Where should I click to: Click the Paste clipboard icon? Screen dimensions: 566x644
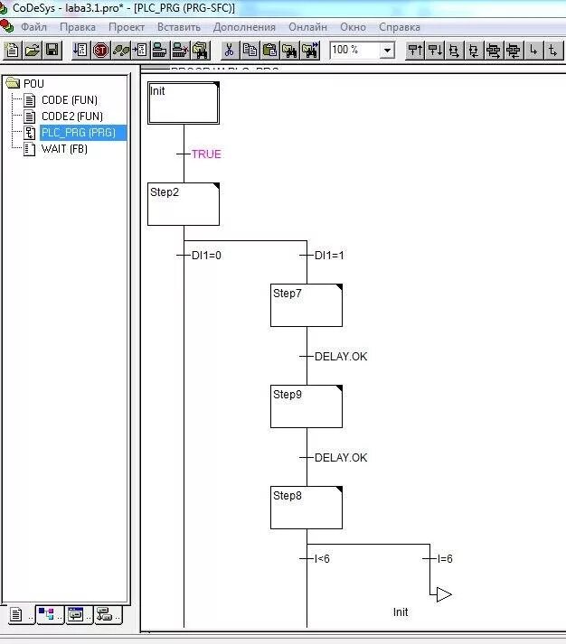pos(270,50)
